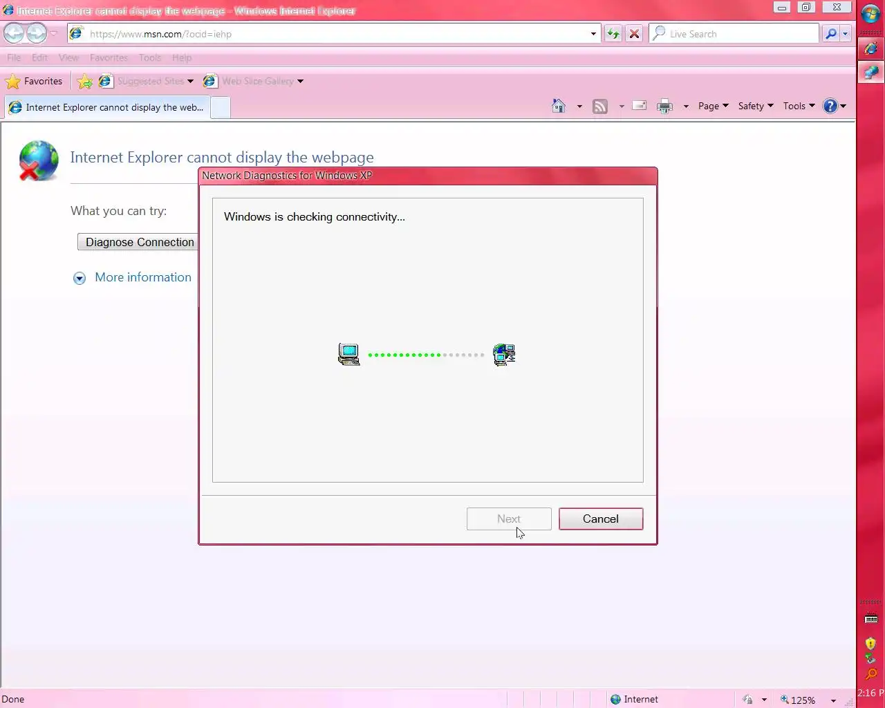Image resolution: width=885 pixels, height=708 pixels.
Task: Open the zoom level 125% dropdown arrow
Action: 833,700
